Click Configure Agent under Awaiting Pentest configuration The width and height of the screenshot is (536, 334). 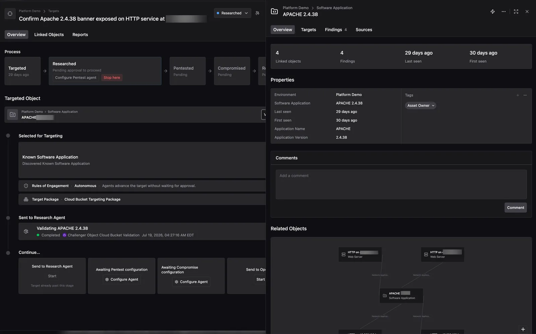pos(122,279)
